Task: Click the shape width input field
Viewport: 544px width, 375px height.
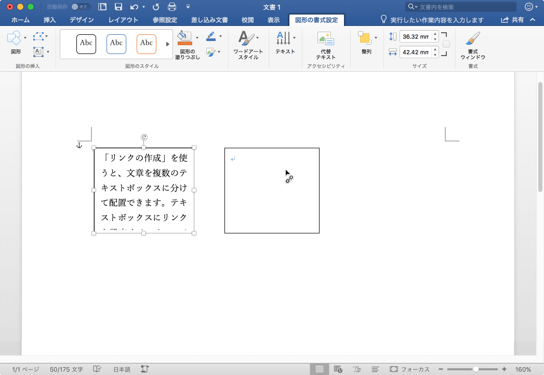Action: 415,52
